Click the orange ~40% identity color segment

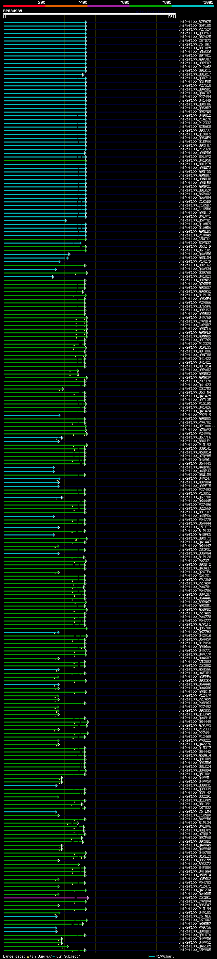pyautogui.click(x=66, y=6)
